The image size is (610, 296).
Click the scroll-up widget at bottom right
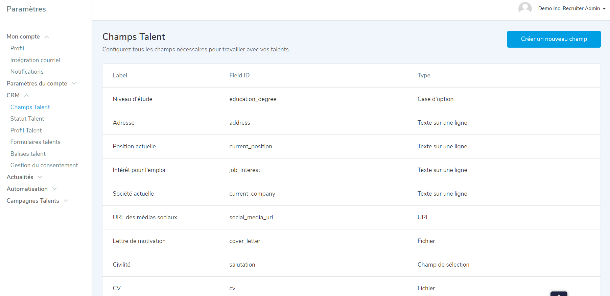(x=559, y=294)
